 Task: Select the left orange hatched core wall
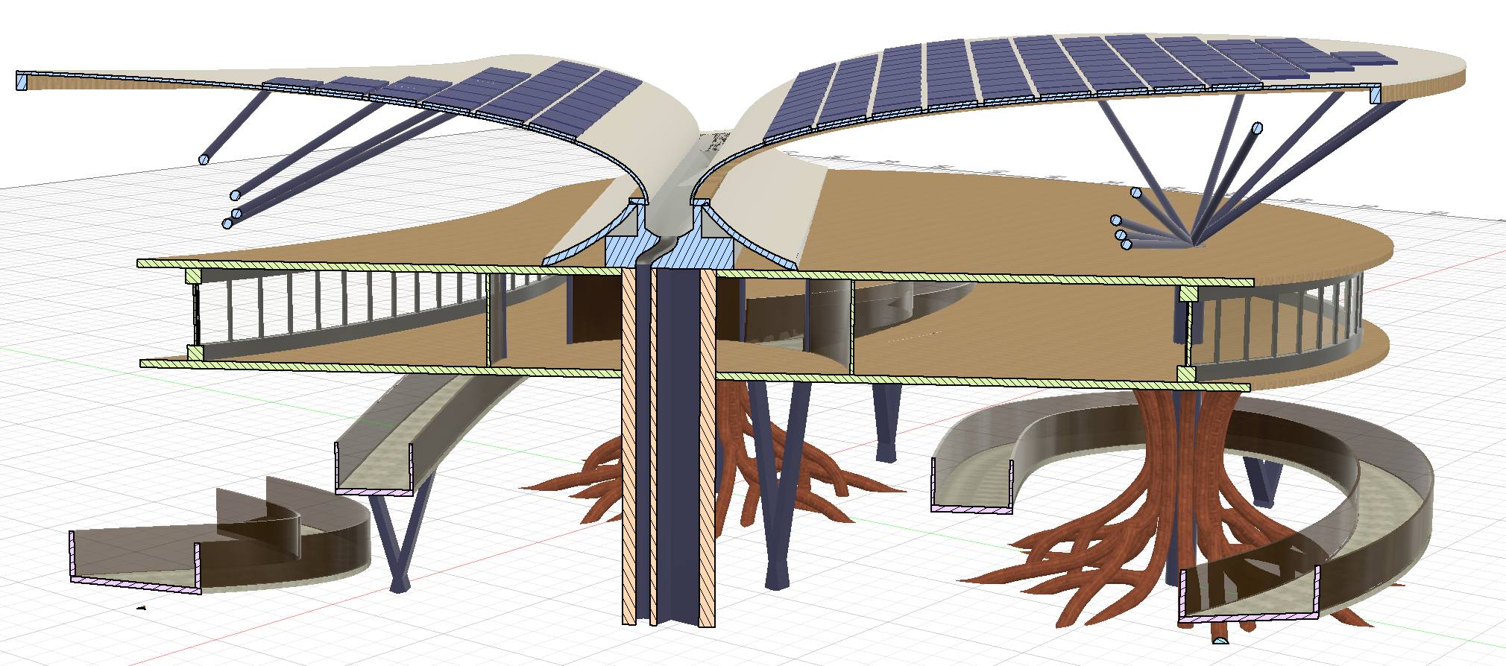pos(629,447)
